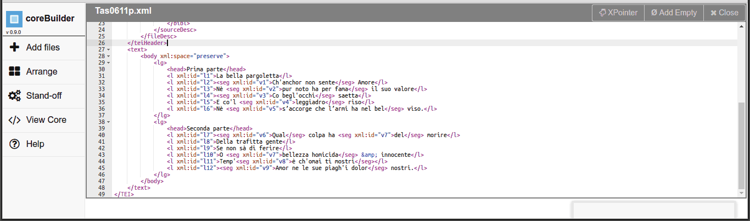Click the coreBuilder logo icon

14,19
